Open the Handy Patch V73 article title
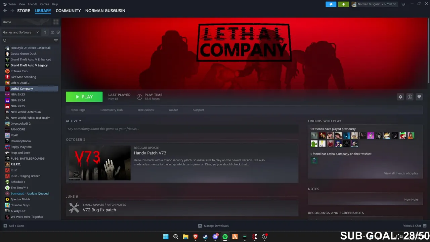Viewport: 430px width, 242px height. pyautogui.click(x=150, y=153)
